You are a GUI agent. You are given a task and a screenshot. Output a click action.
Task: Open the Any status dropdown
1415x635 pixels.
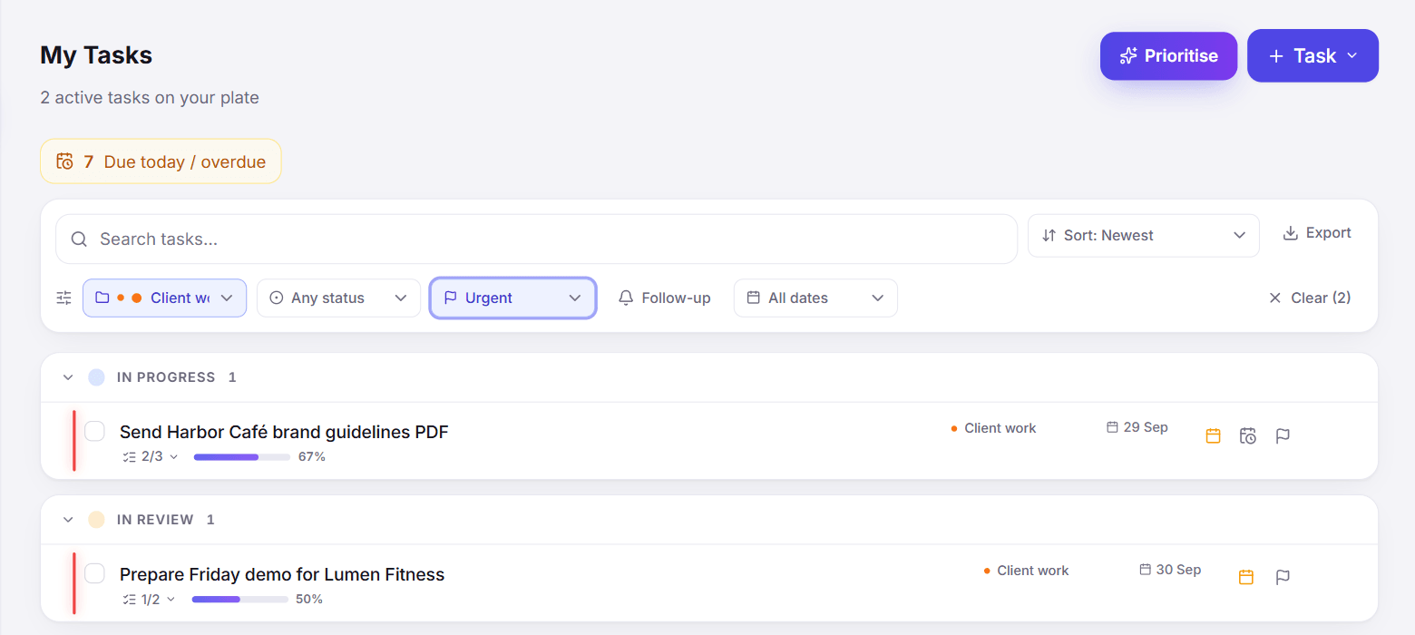point(338,298)
